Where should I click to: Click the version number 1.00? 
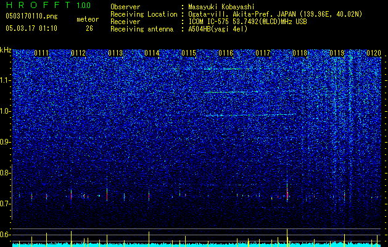pyautogui.click(x=83, y=5)
